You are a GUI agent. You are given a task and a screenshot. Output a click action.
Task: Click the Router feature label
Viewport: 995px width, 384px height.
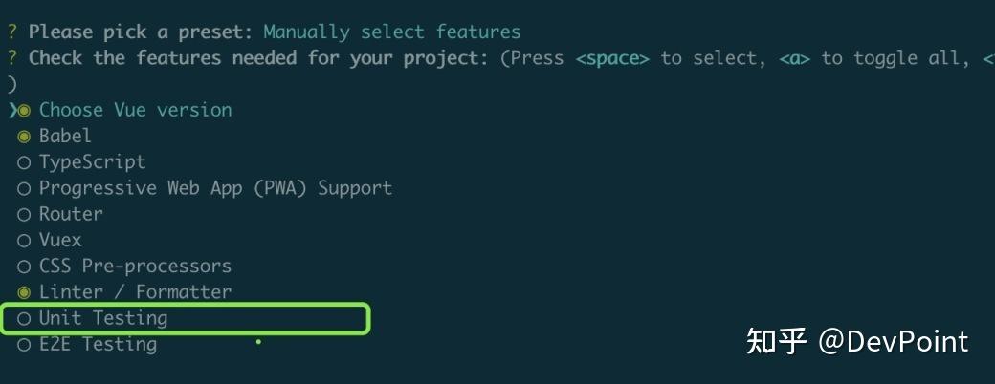[71, 214]
